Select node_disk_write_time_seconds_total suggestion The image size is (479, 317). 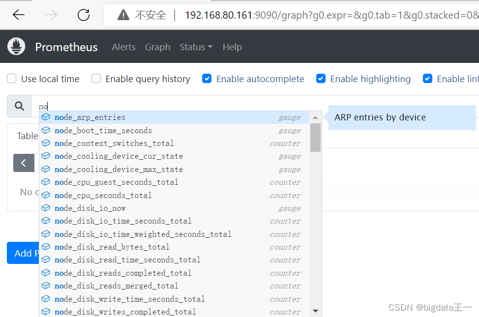174,299
